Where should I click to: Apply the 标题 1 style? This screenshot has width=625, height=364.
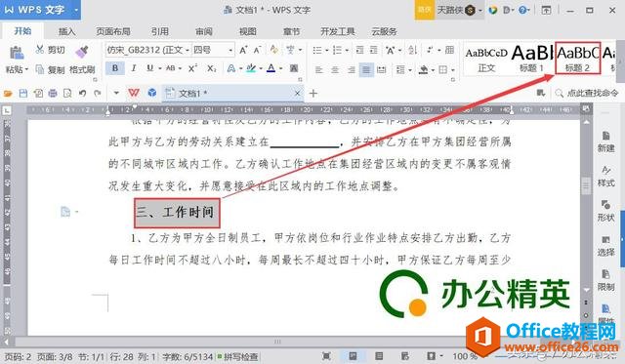point(531,59)
